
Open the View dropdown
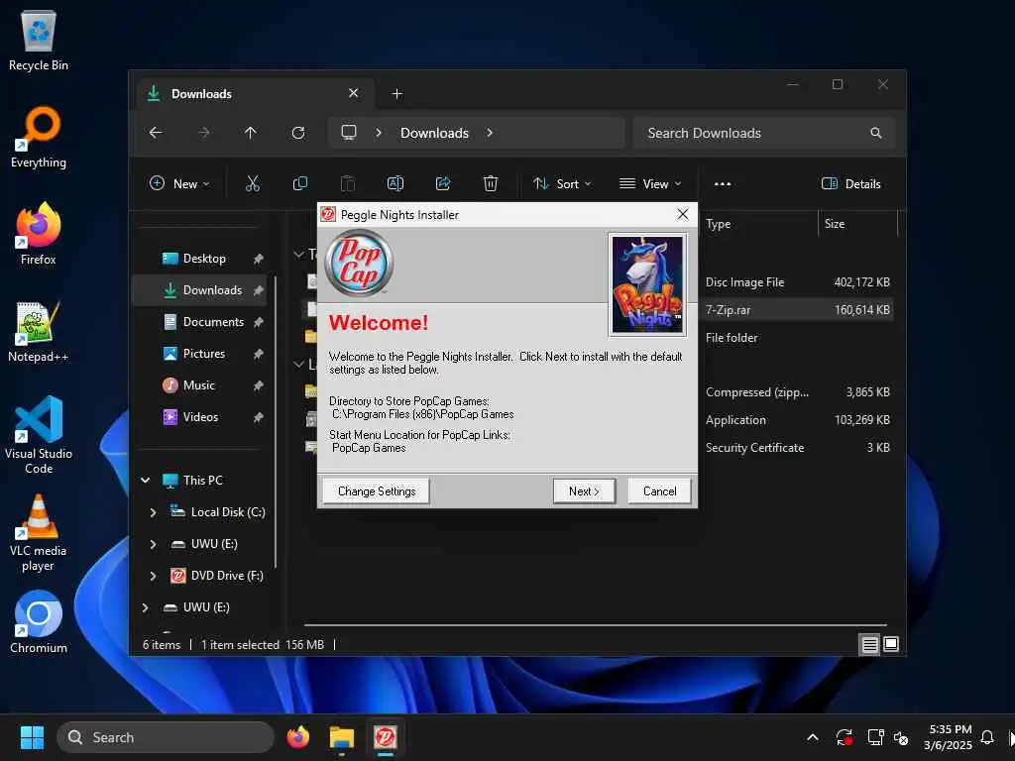pos(650,183)
